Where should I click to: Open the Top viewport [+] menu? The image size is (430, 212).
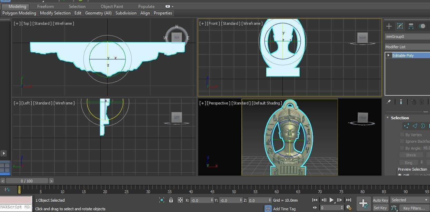(x=17, y=23)
